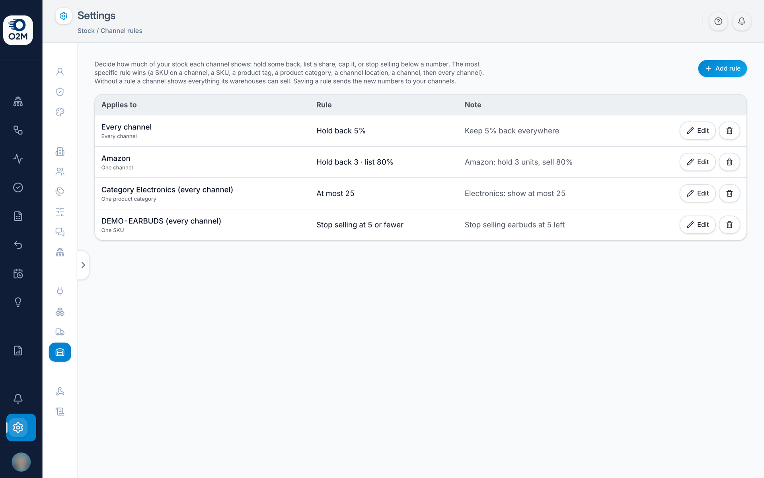Edit the DEMO-EARBUDS rule

[x=698, y=225]
